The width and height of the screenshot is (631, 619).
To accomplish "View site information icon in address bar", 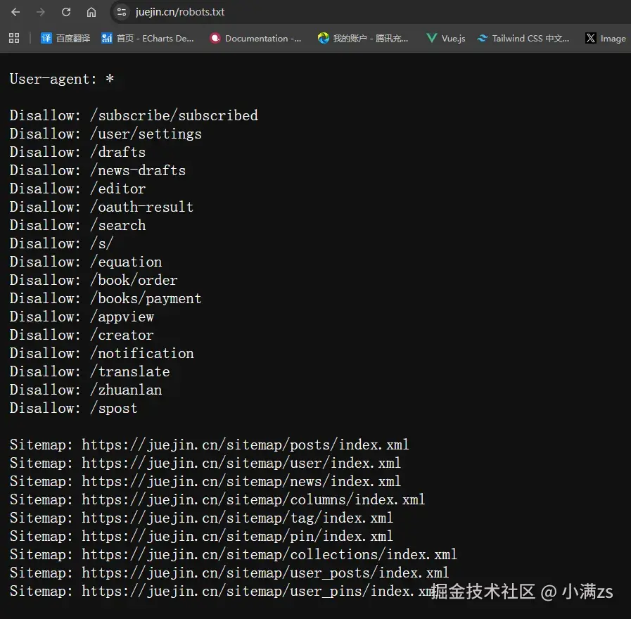I will 122,12.
